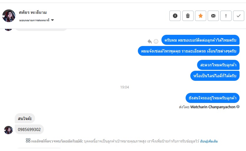Image resolution: width=246 pixels, height=151 pixels.
Task: Click the phone number message 0985699302
Action: 29,129
